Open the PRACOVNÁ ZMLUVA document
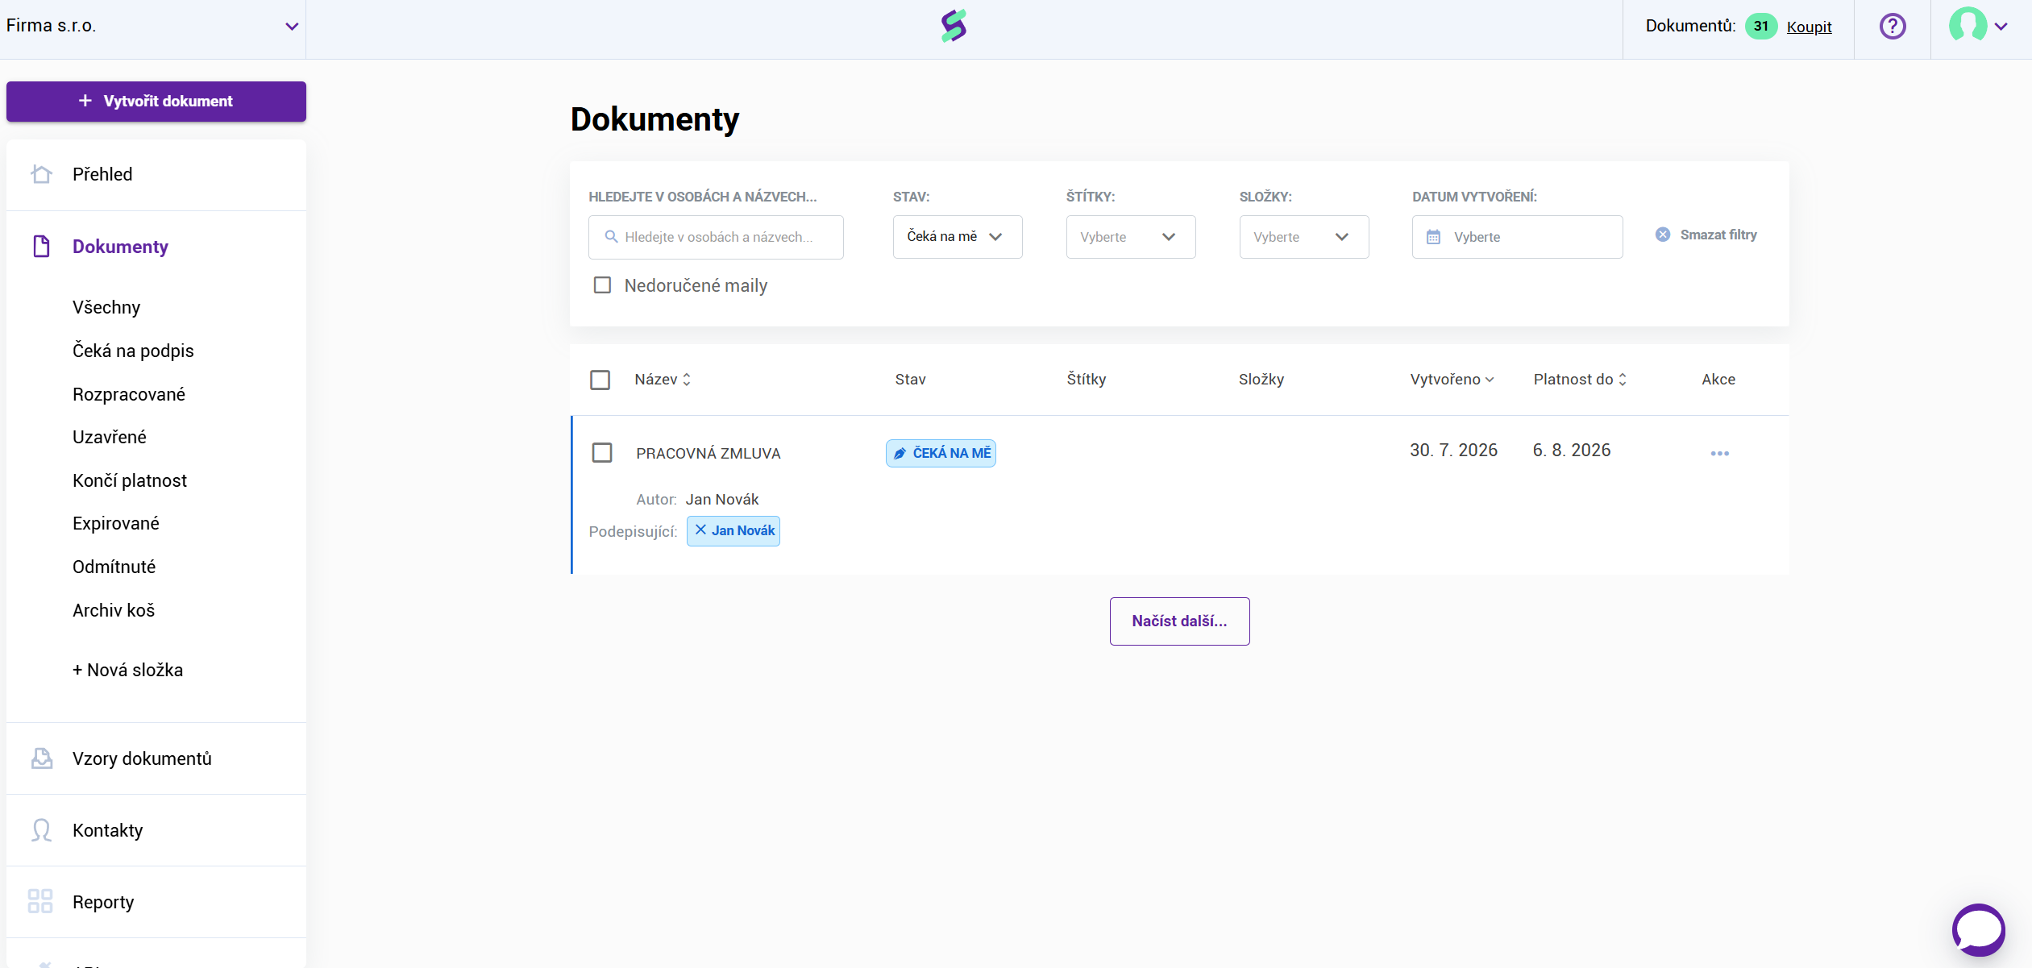 pos(708,453)
